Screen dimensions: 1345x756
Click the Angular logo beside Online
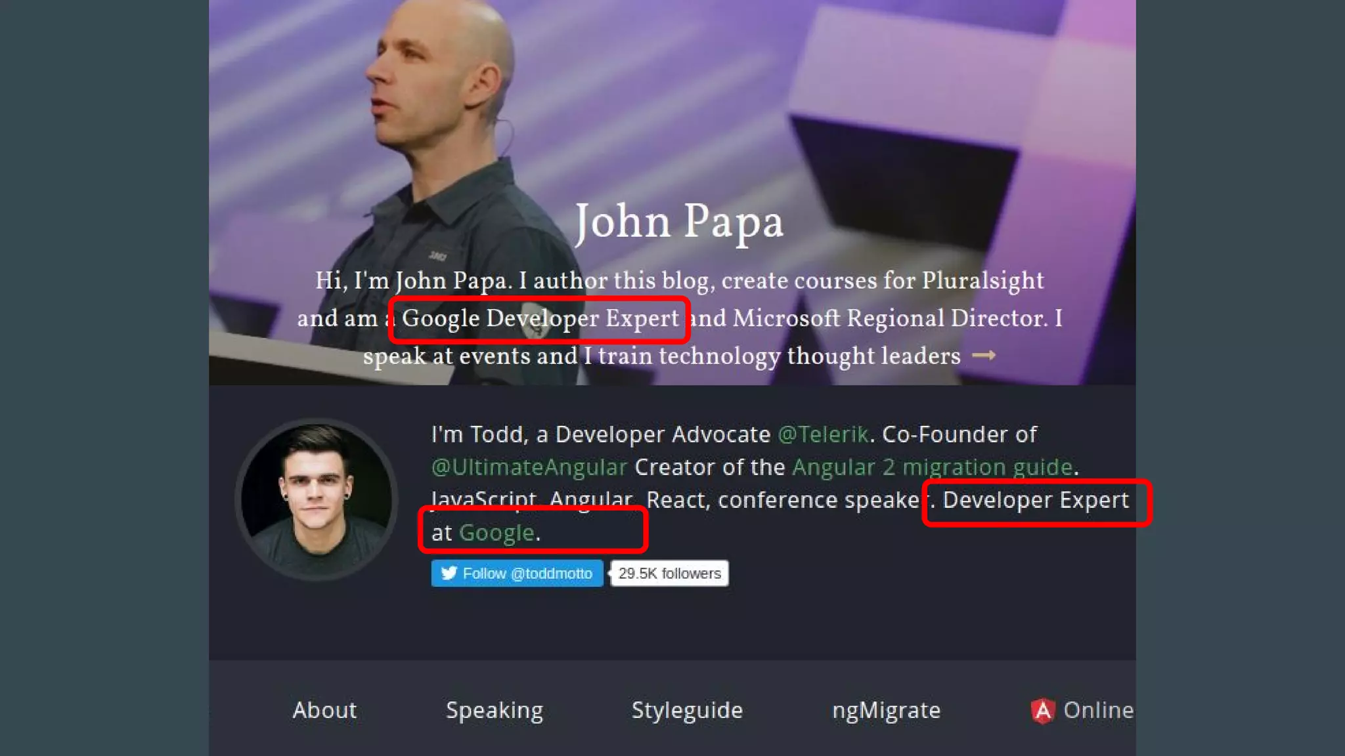1043,711
